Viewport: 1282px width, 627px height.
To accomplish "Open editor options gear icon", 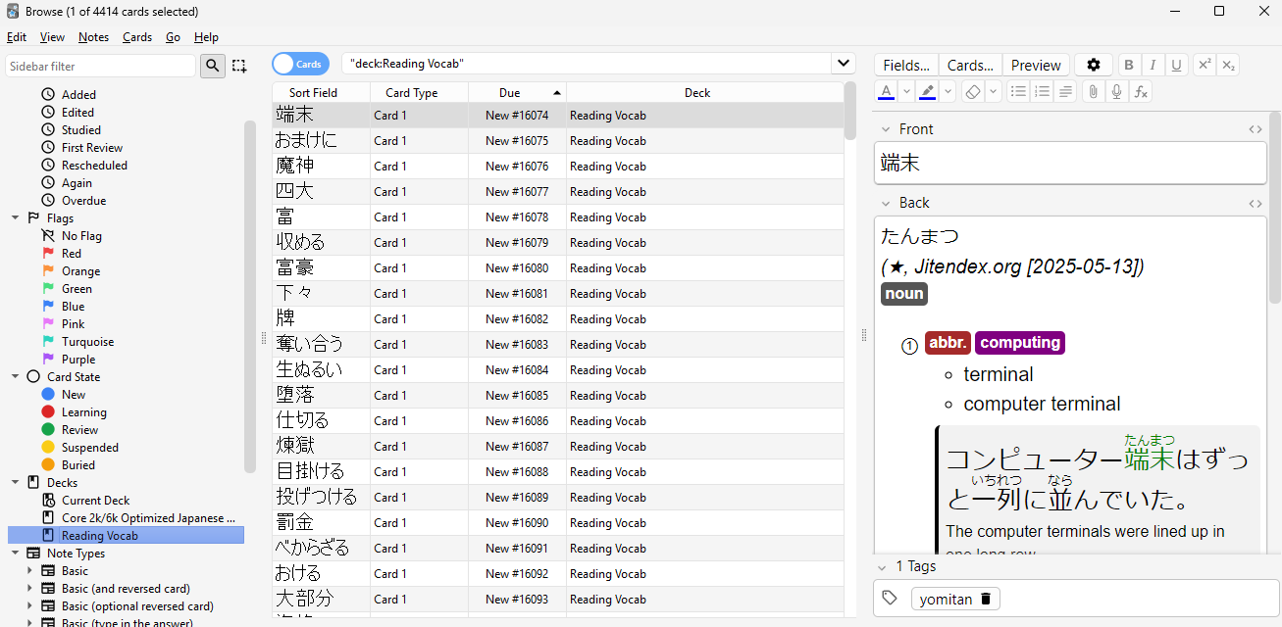I will (1094, 65).
